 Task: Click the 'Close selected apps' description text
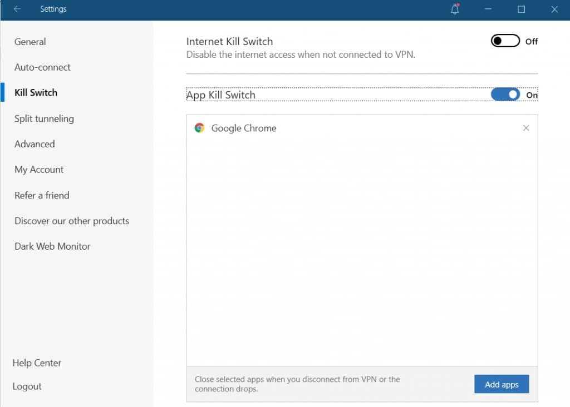(297, 384)
